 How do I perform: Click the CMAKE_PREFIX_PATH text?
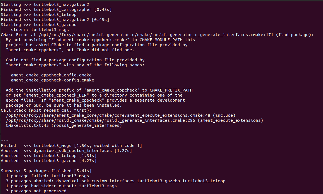pyautogui.click(x=171, y=90)
